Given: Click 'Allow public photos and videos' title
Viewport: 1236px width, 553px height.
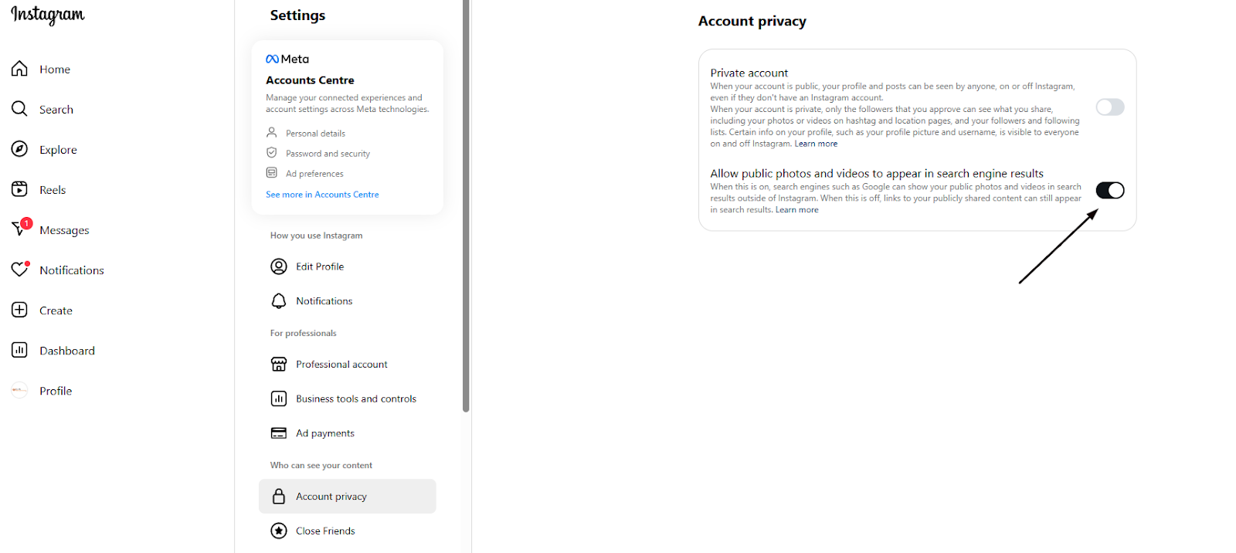Looking at the screenshot, I should point(877,174).
